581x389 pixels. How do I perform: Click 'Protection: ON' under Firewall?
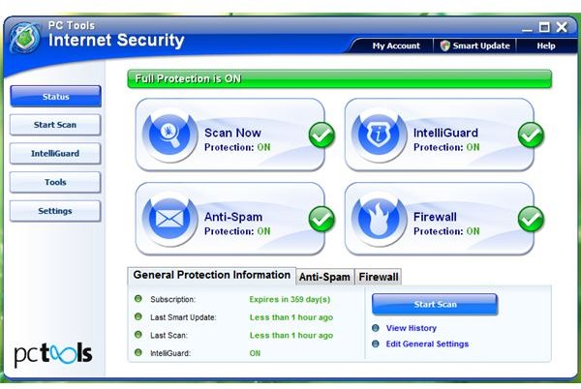446,231
